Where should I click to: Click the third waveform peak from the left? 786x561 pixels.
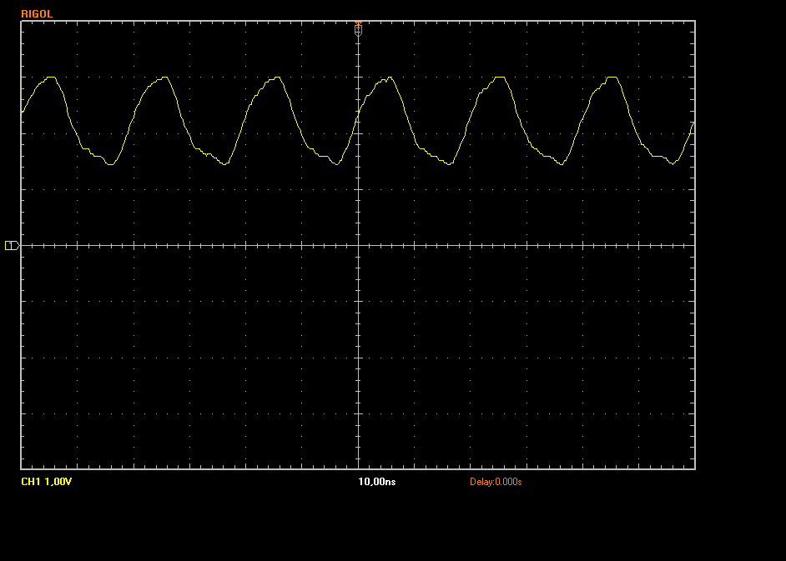pos(277,78)
